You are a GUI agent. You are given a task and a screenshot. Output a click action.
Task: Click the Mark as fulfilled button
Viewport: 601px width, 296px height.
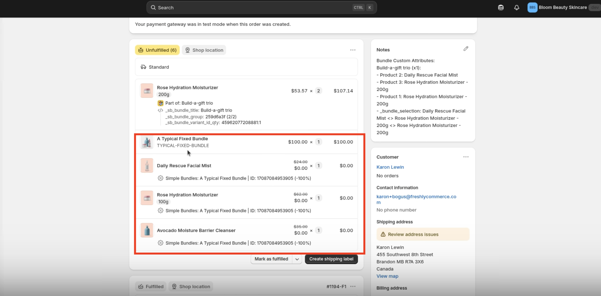pyautogui.click(x=271, y=259)
